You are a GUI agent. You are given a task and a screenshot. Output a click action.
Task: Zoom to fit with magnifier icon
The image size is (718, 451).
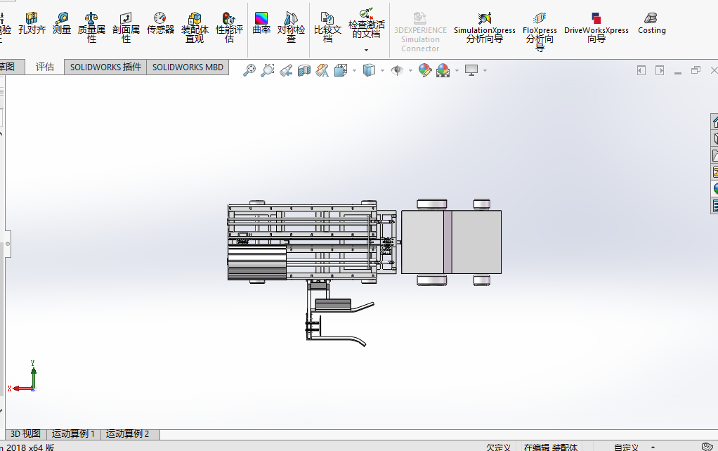(249, 70)
